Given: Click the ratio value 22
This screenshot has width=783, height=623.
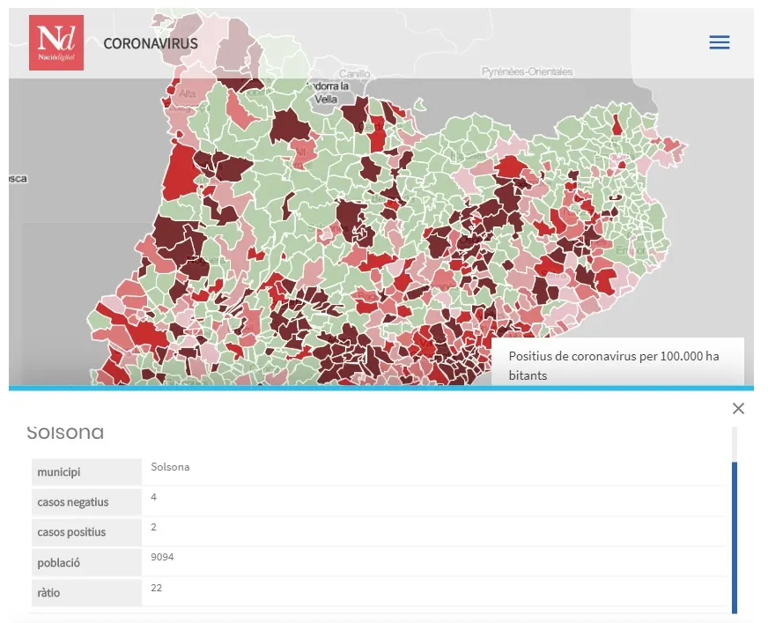Looking at the screenshot, I should pos(156,588).
